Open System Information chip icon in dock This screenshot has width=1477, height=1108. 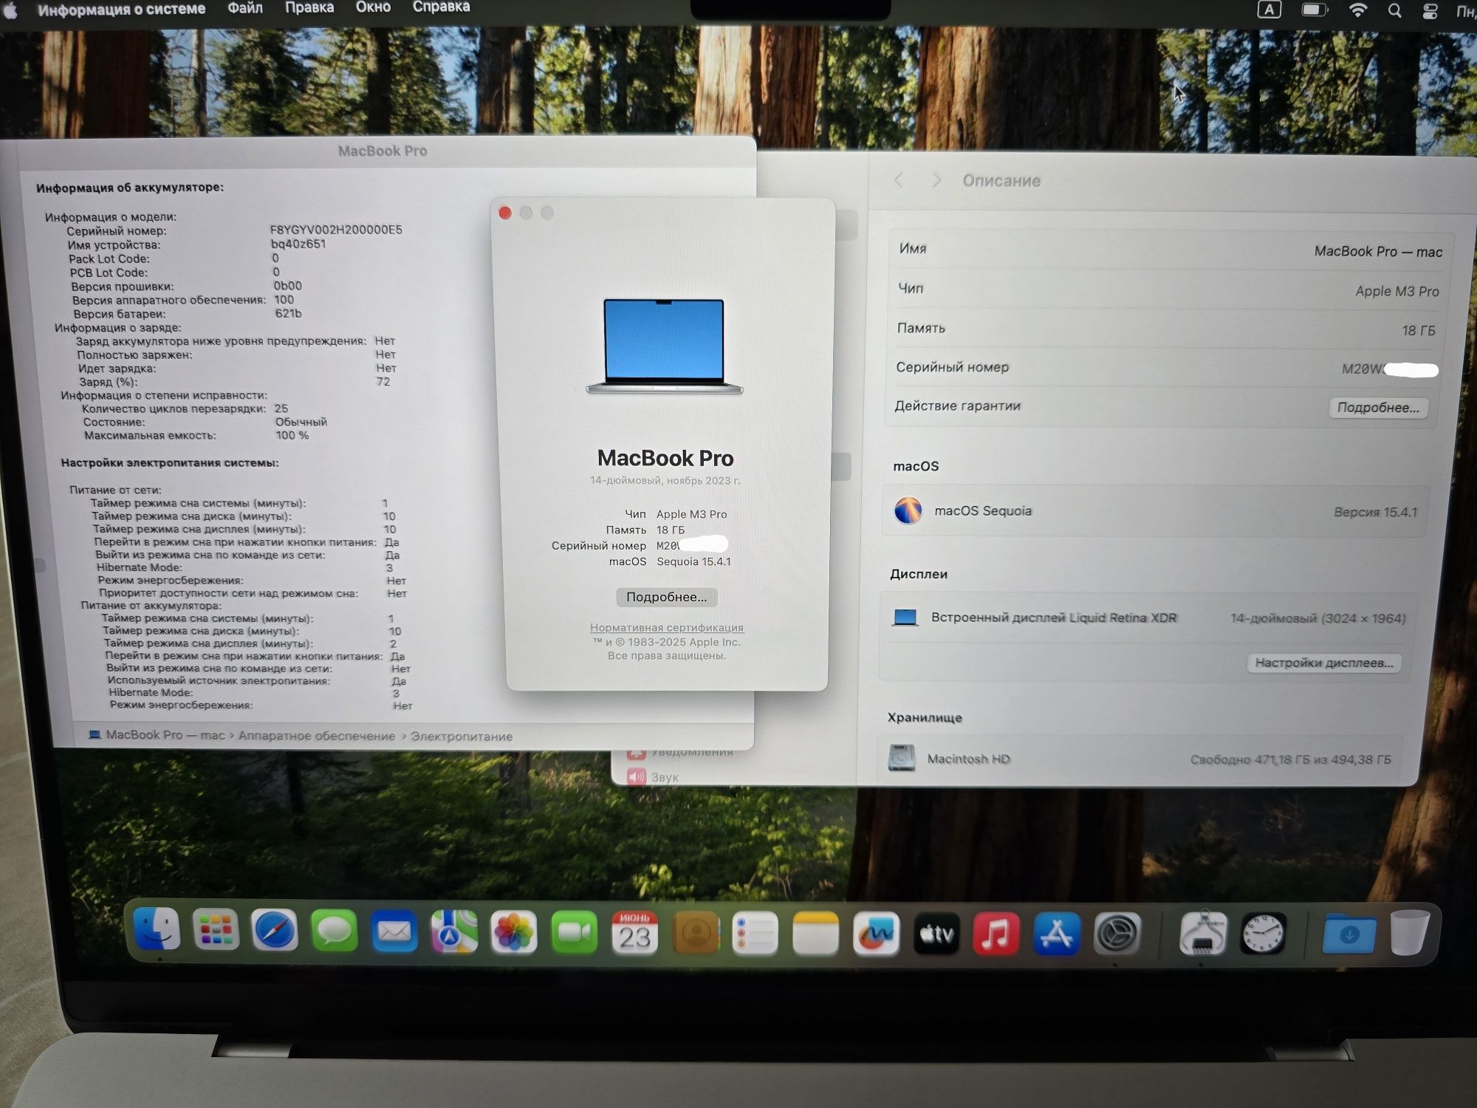pos(1203,934)
